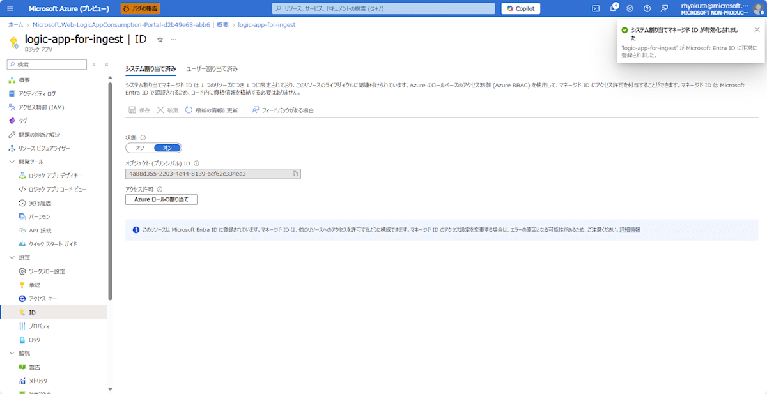
Task: Collapse the sidebar menu with double chevron
Action: pos(106,64)
